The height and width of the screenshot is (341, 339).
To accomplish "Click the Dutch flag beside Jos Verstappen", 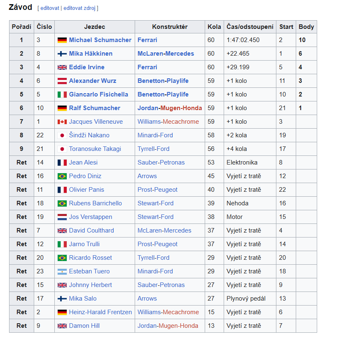I will pos(62,217).
